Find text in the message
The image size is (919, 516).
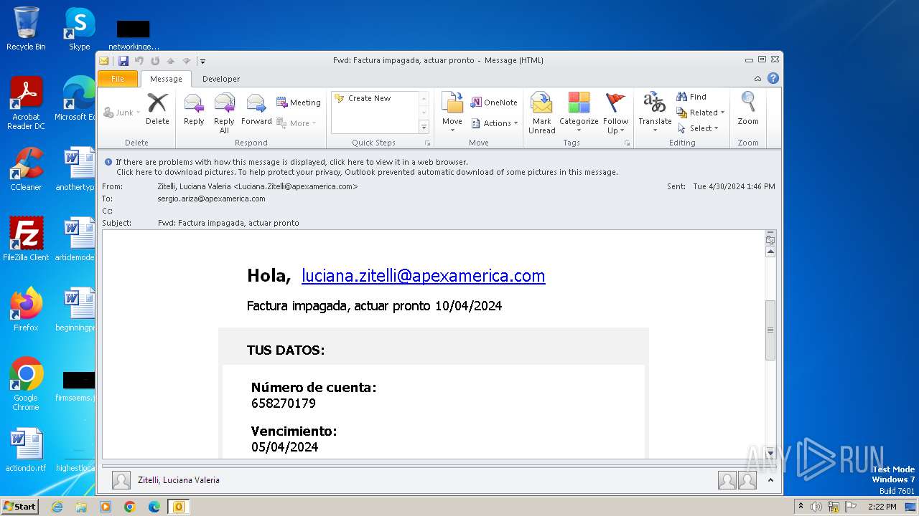pos(691,97)
